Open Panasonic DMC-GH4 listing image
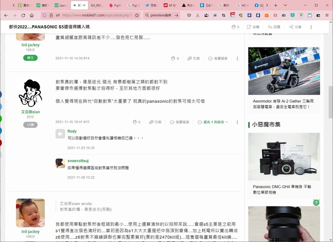The image size is (333, 242). pos(284,156)
